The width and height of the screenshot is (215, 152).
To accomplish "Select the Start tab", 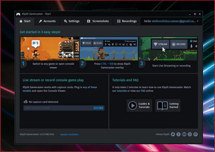I will tap(25, 21).
